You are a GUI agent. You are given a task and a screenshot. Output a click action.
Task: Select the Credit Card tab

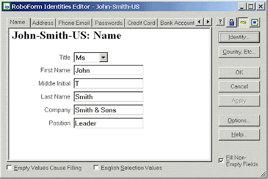click(141, 23)
